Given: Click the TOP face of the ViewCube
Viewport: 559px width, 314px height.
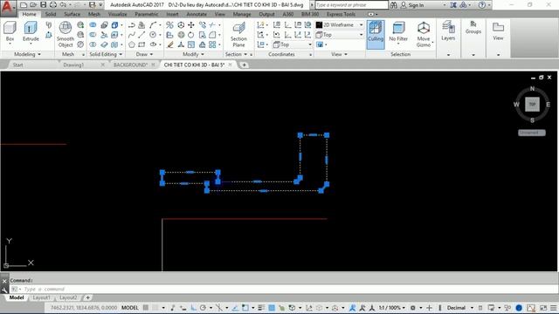Looking at the screenshot, I should pyautogui.click(x=532, y=105).
